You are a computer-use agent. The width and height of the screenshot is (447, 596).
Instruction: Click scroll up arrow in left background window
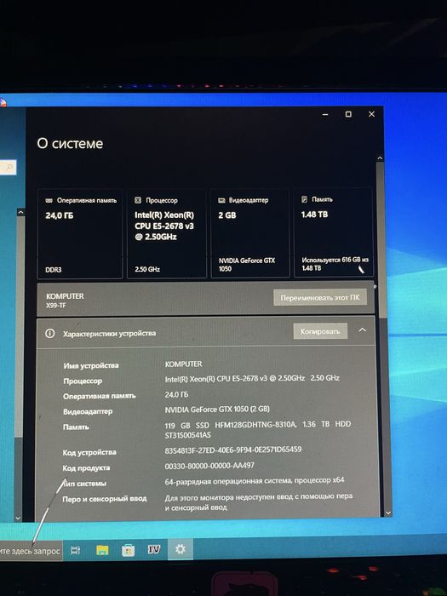(x=20, y=213)
